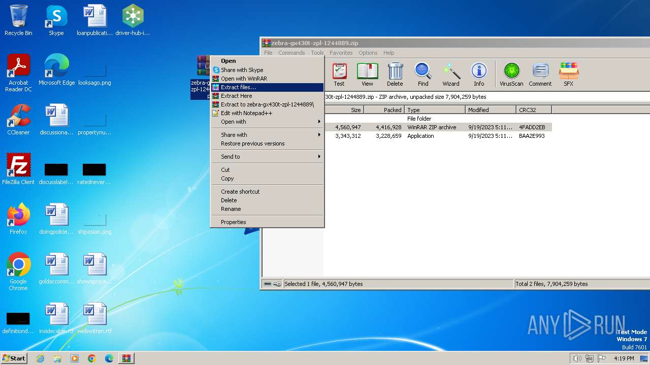The image size is (650, 365).
Task: Choose Extract Here from context menu
Action: pos(267,96)
